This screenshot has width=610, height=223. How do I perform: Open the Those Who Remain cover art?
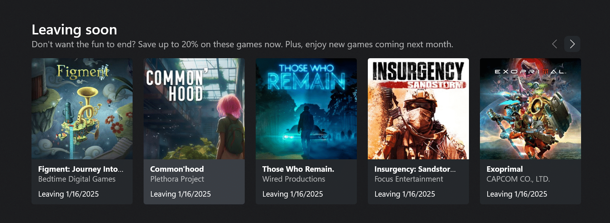coord(306,109)
